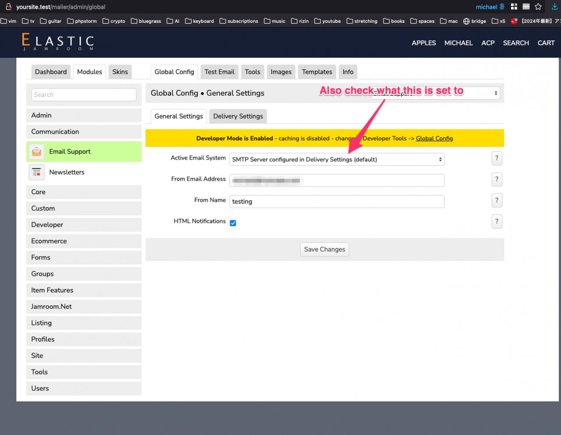This screenshot has width=561, height=435.
Task: Click help icon for Active Email System
Action: pyautogui.click(x=497, y=158)
